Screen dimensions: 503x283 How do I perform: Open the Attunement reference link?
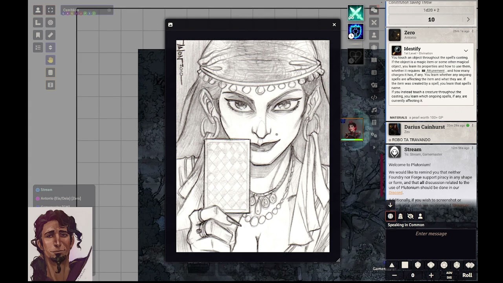[x=433, y=71]
